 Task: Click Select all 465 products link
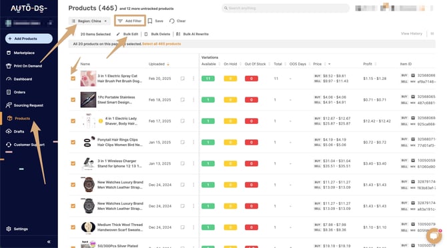[x=161, y=44]
